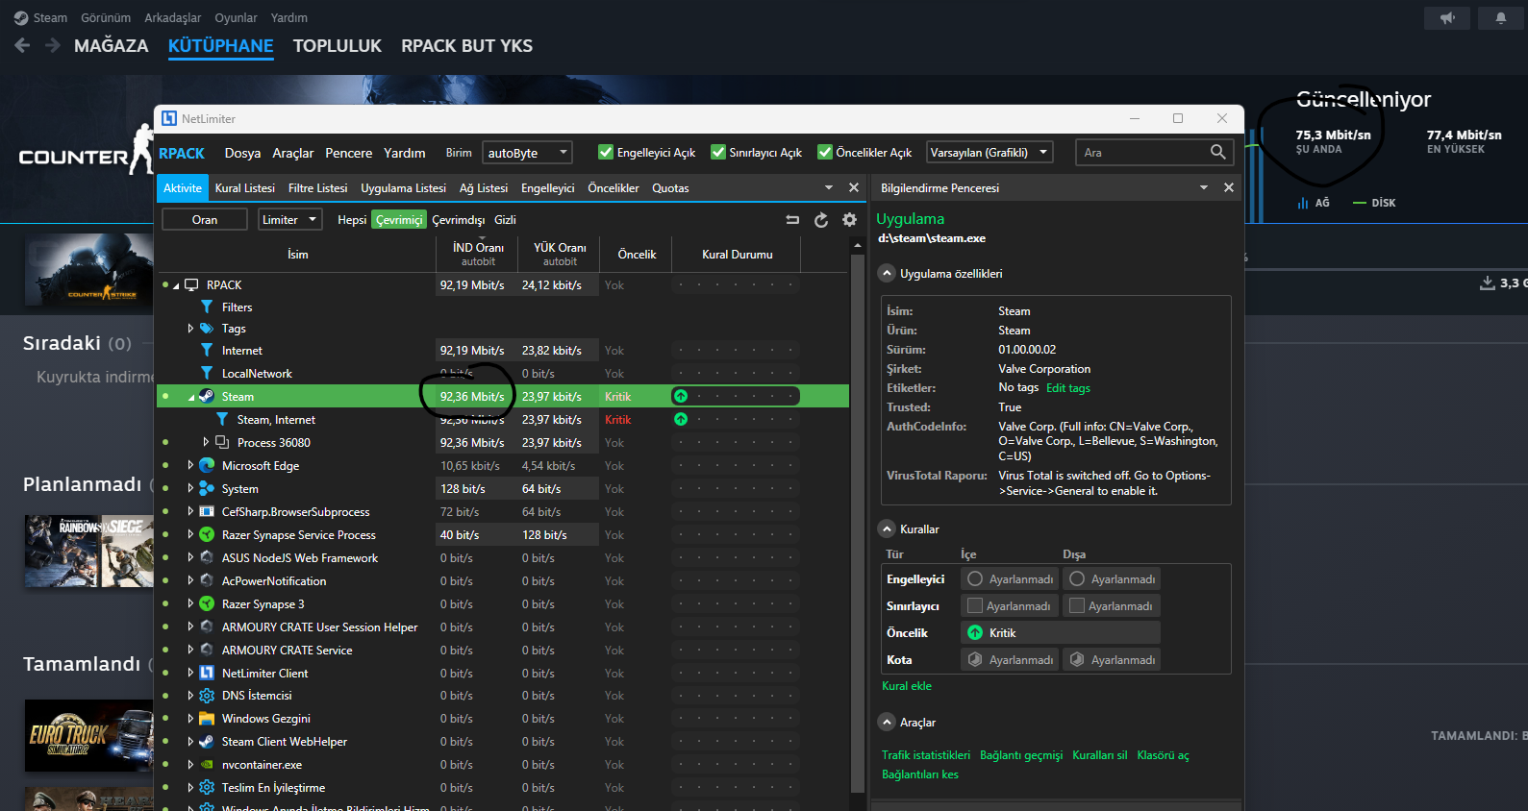The height and width of the screenshot is (811, 1528).
Task: Click the Steam application icon in the list
Action: click(x=207, y=396)
